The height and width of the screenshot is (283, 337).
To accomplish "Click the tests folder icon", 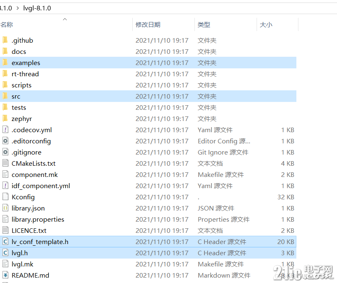I will (5, 107).
